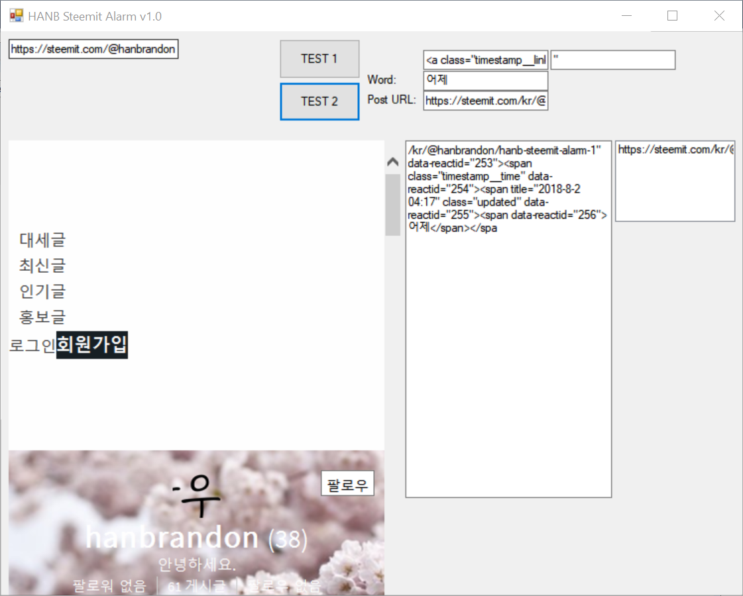Click the browser scroll-up arrow
Screen dimensions: 743x596
tap(392, 162)
